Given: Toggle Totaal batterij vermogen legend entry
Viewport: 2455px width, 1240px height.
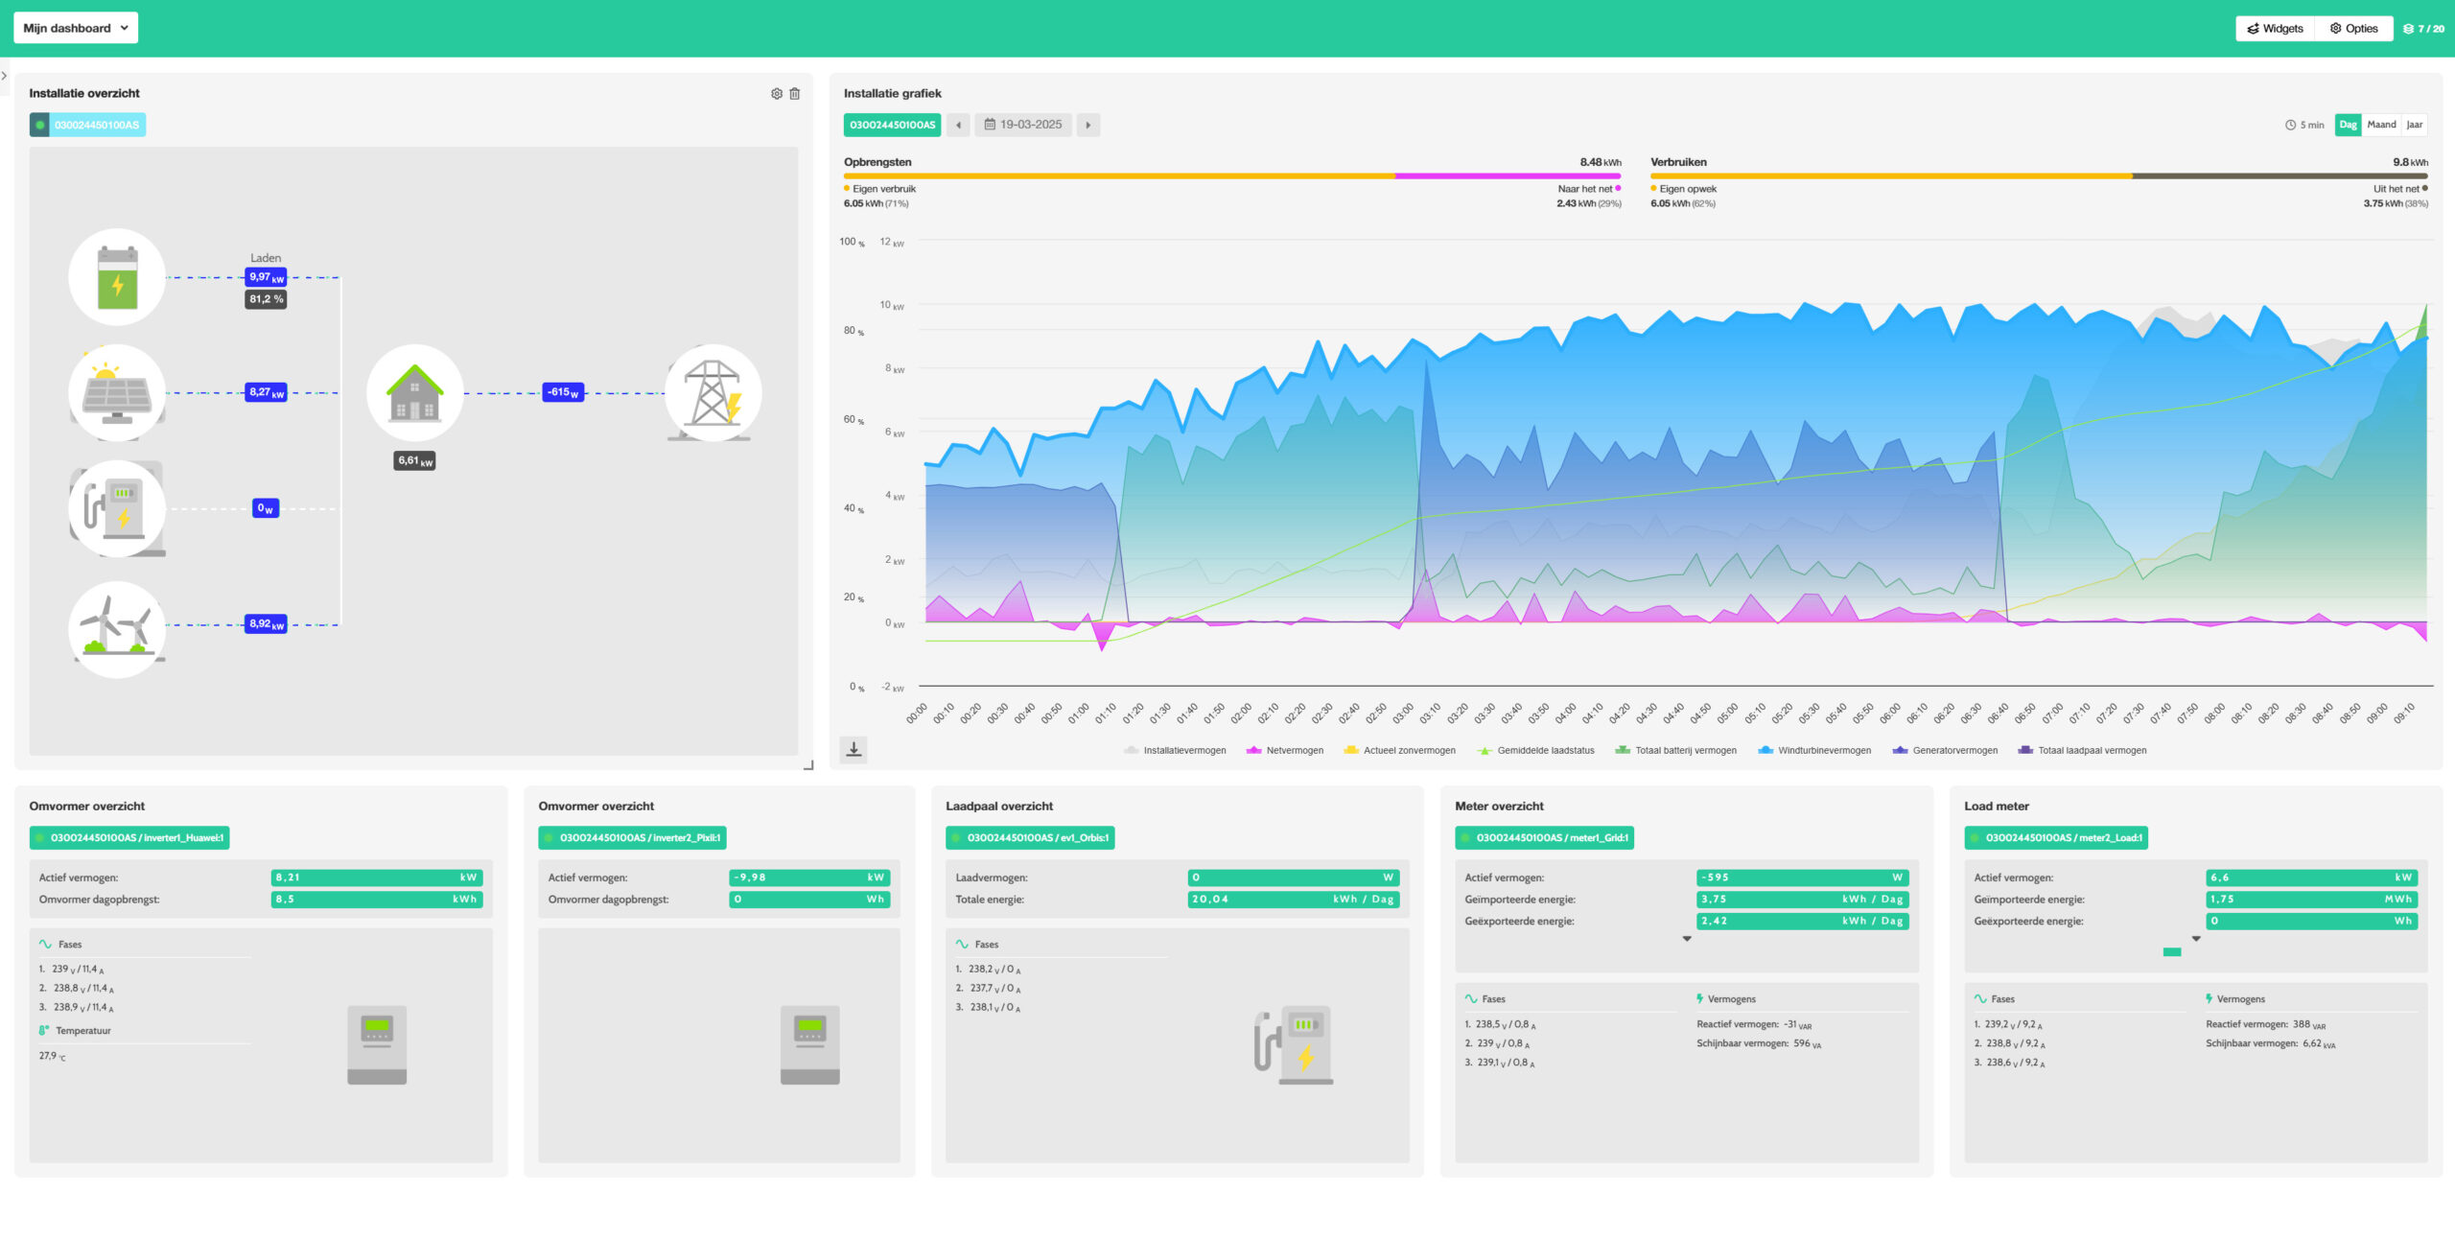Looking at the screenshot, I should pyautogui.click(x=1685, y=751).
